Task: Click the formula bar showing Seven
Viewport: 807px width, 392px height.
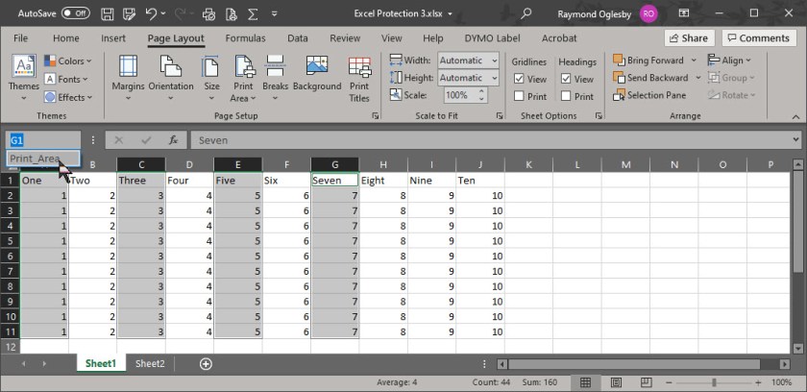Action: tap(489, 140)
